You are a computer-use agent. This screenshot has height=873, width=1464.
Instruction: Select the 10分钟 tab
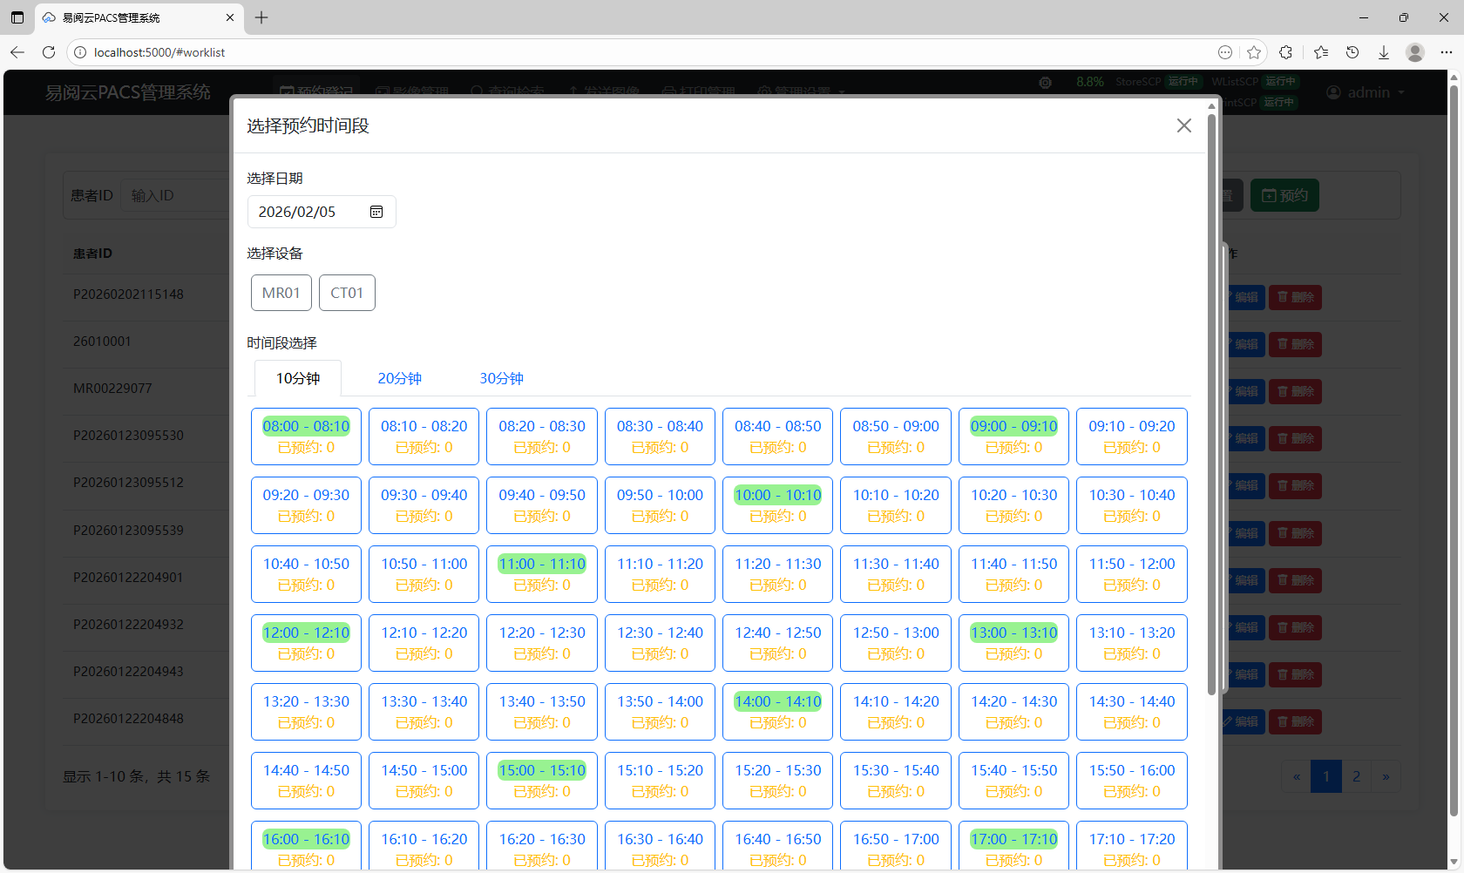(298, 378)
